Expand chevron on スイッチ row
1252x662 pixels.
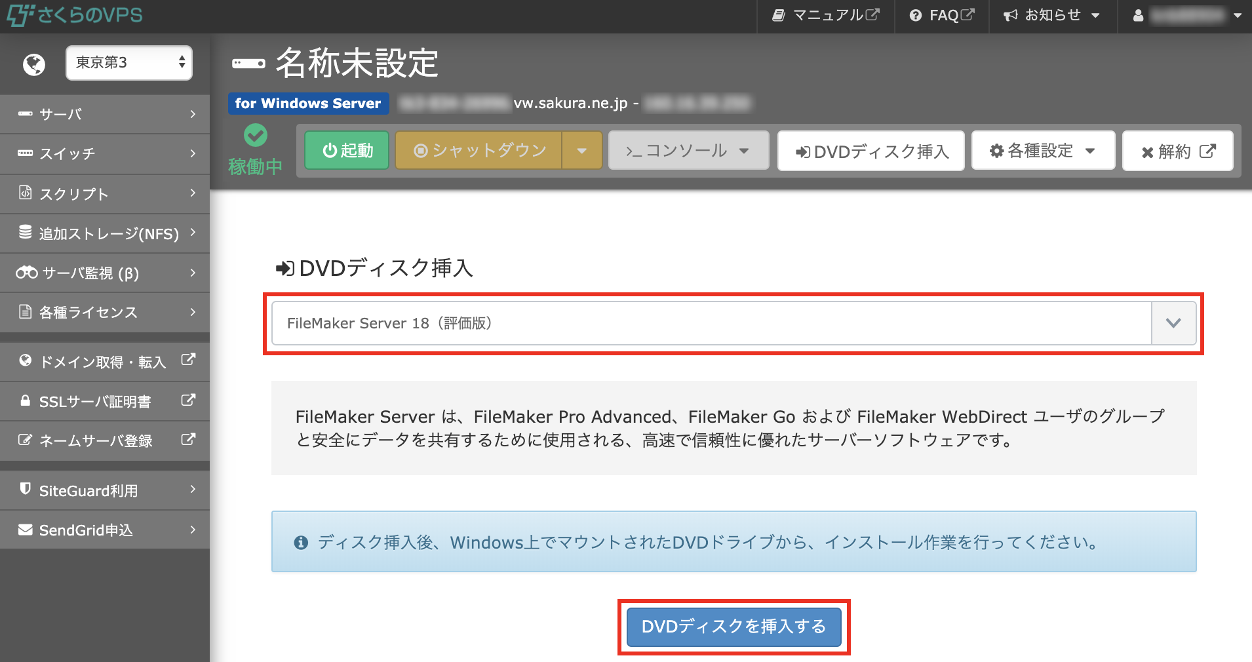click(x=193, y=153)
